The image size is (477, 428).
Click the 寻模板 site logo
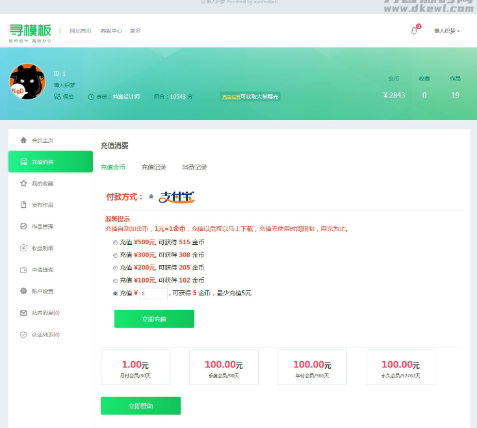(30, 33)
